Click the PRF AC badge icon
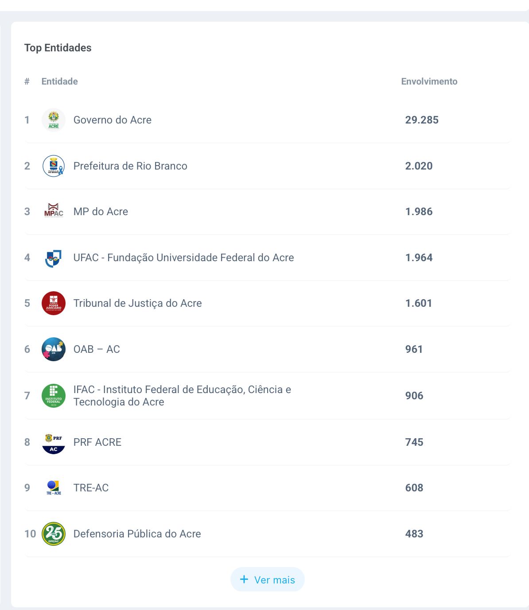Image resolution: width=529 pixels, height=610 pixels. point(54,442)
